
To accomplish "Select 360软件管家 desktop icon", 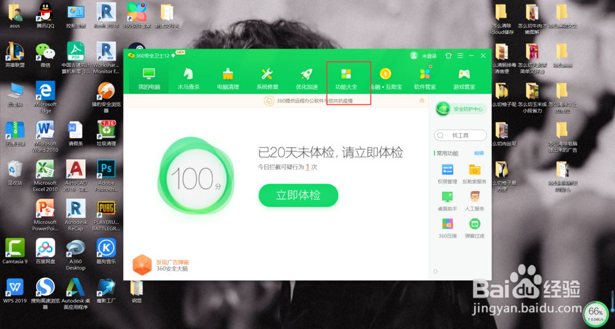I will 137,16.
